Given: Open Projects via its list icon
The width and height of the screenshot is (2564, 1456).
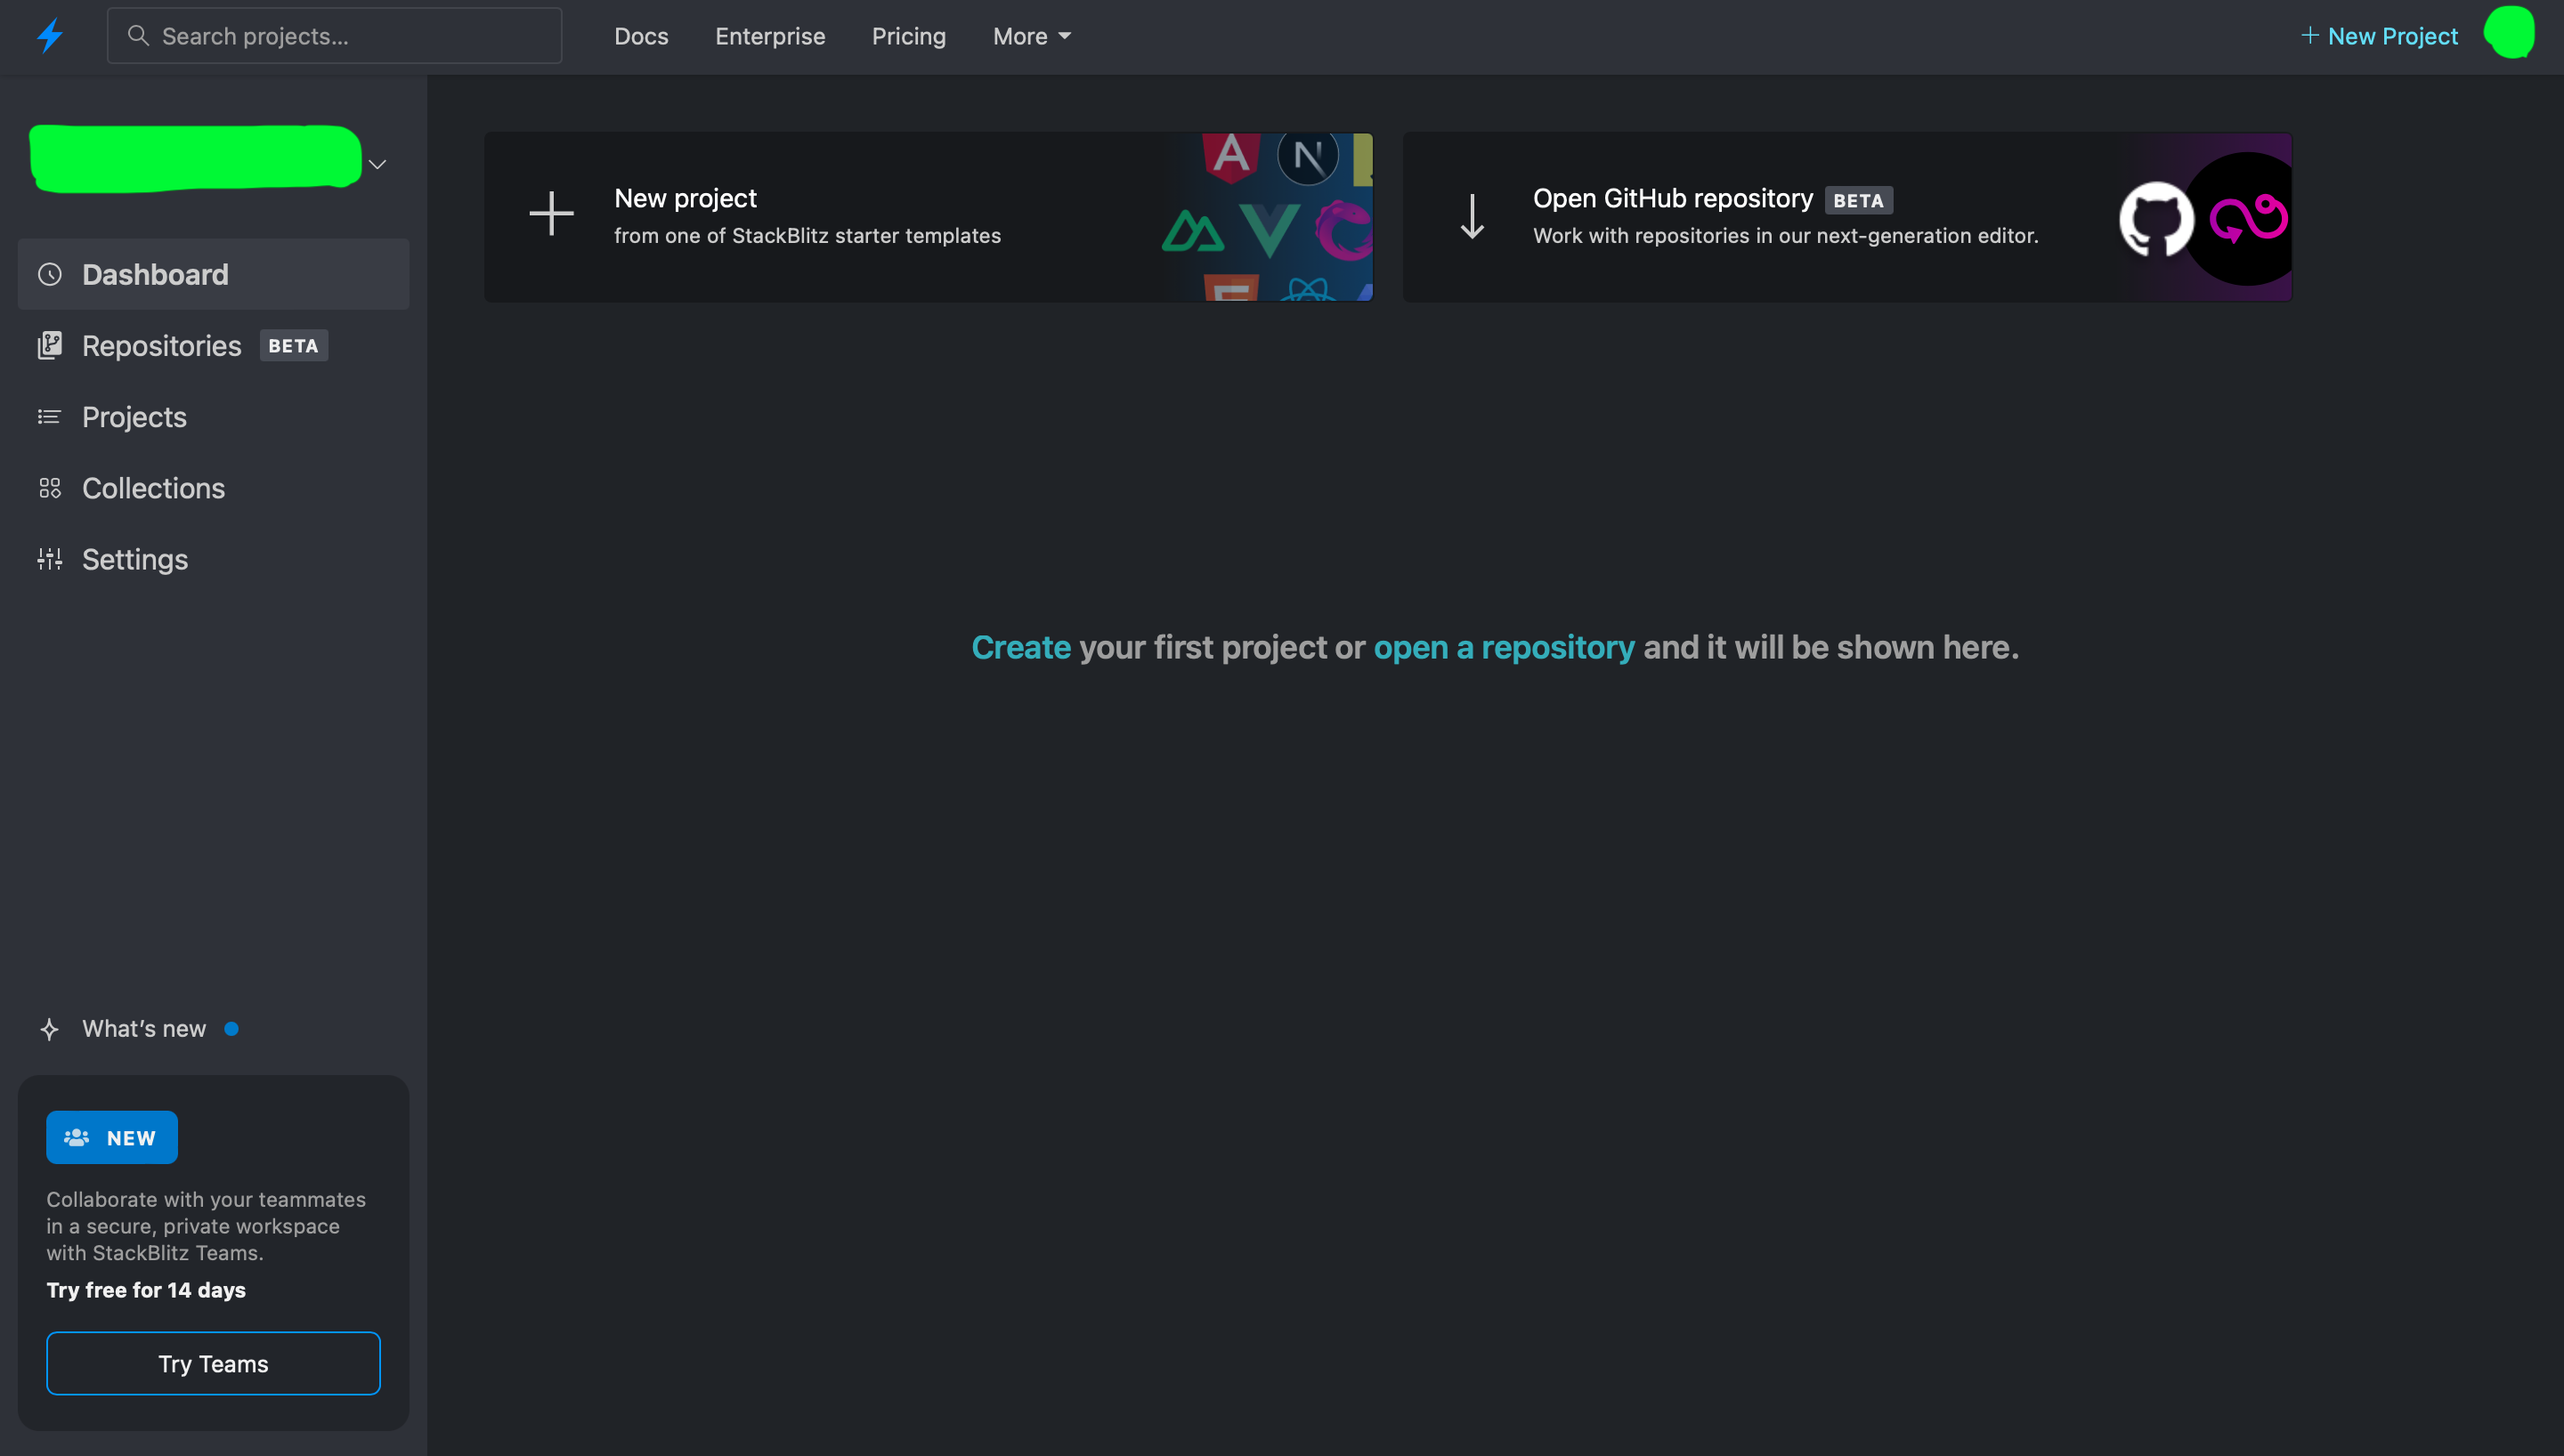Looking at the screenshot, I should tap(49, 416).
